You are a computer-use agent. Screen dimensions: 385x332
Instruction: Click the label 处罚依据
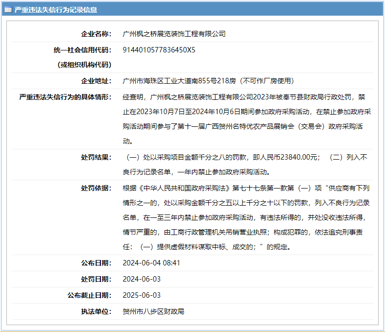96,188
